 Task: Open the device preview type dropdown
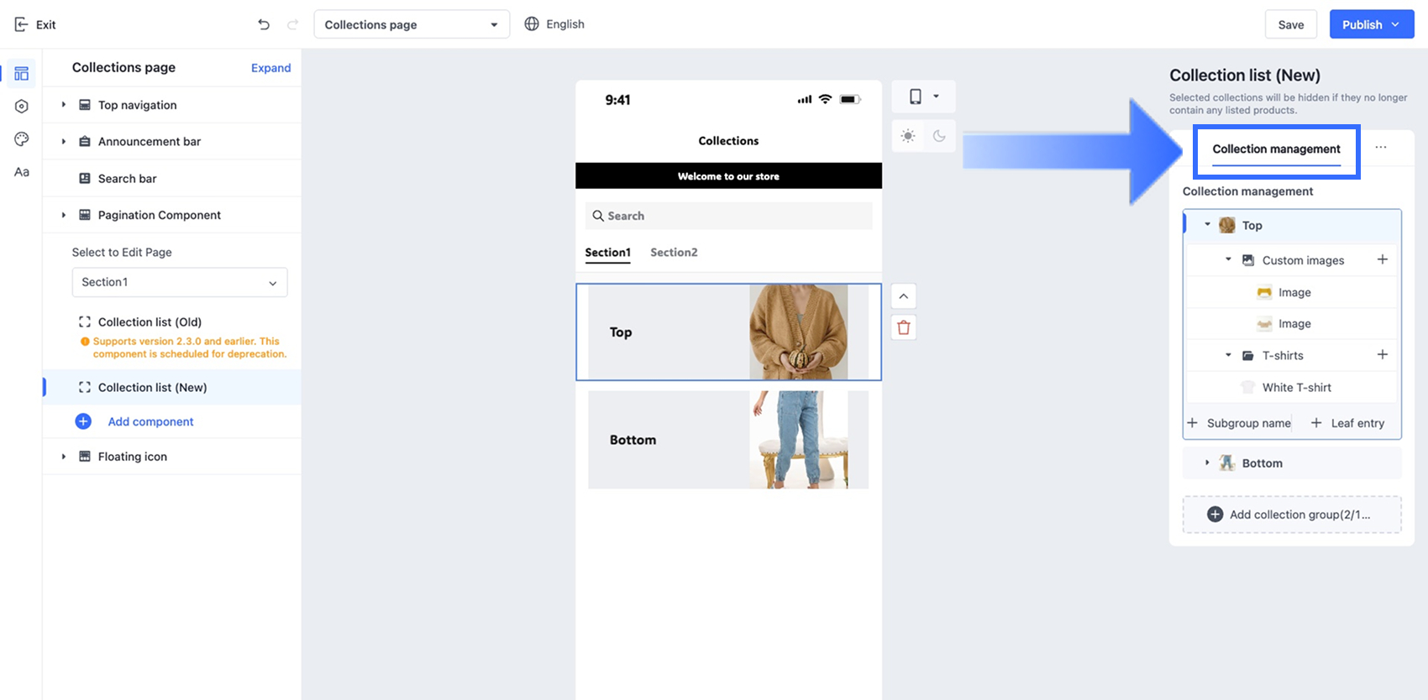923,97
